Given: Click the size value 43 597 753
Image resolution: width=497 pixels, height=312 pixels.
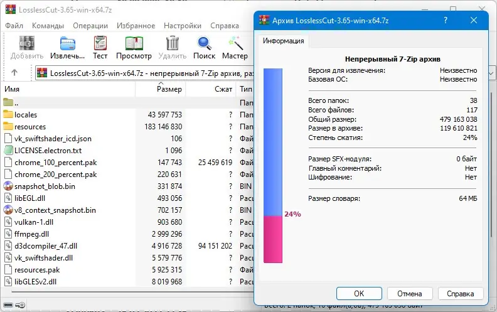Looking at the screenshot, I should point(165,114).
